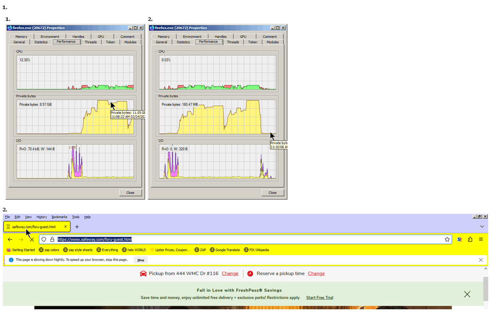Open the zap style sheets bookmark
Image resolution: width=491 pixels, height=312 pixels.
click(78, 250)
